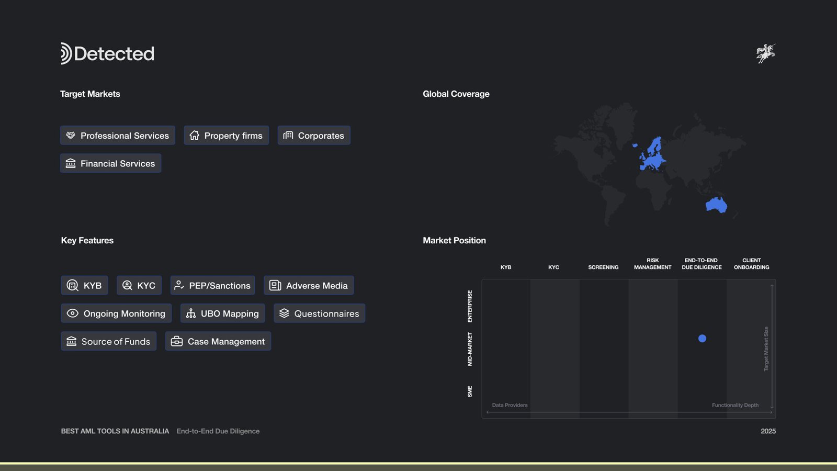Click Europe highlighted on the world map

tap(652, 155)
